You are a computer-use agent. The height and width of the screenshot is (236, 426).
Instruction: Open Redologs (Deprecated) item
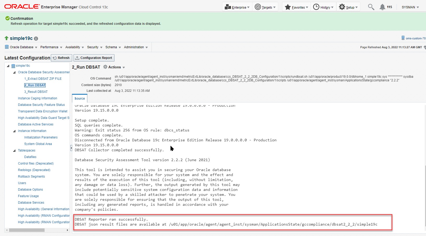[34, 170]
